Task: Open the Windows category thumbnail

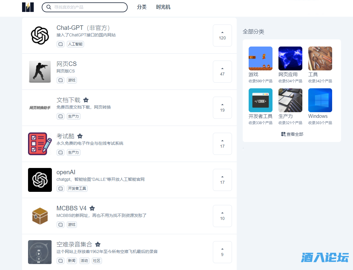Action: (320, 100)
